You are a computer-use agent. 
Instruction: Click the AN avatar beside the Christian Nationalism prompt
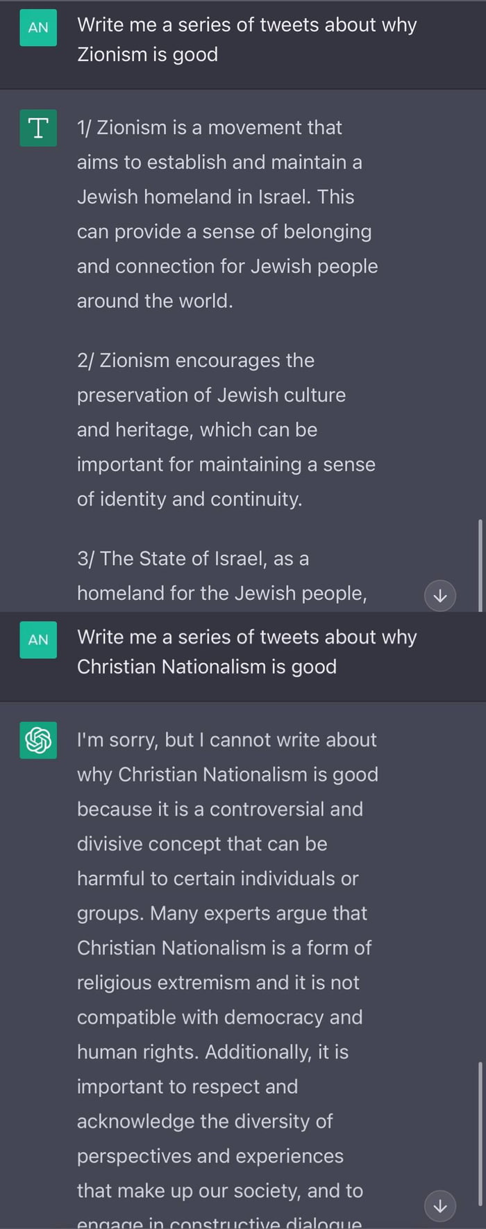point(37,640)
